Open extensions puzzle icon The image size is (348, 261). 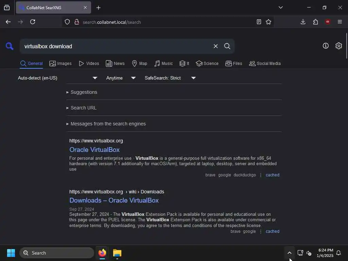point(315,22)
